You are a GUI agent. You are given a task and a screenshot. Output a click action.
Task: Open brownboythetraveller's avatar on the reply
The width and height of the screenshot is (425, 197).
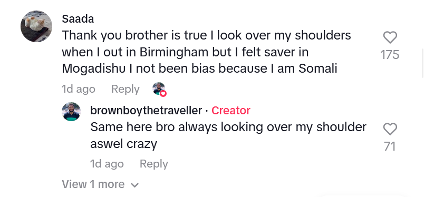[71, 112]
